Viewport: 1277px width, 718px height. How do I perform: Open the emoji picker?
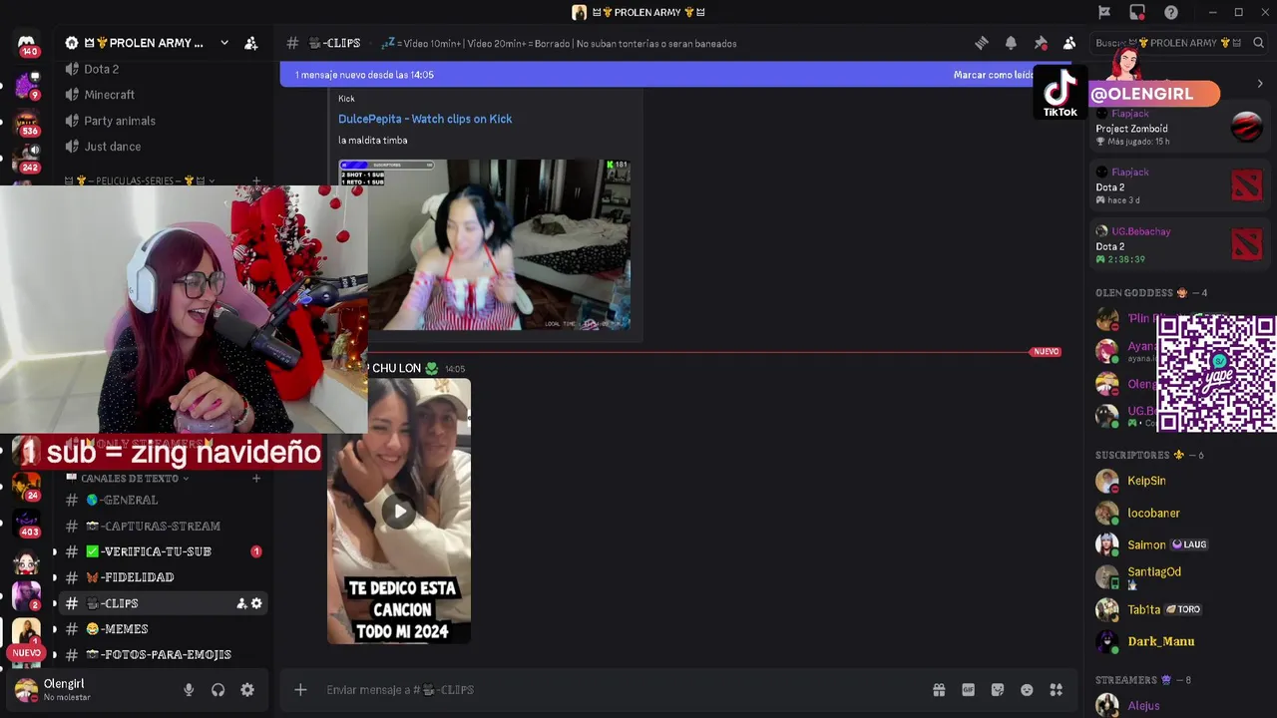[x=1027, y=690]
